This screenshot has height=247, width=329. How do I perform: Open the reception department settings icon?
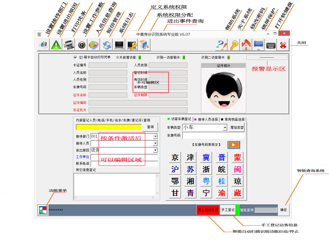[43, 45]
